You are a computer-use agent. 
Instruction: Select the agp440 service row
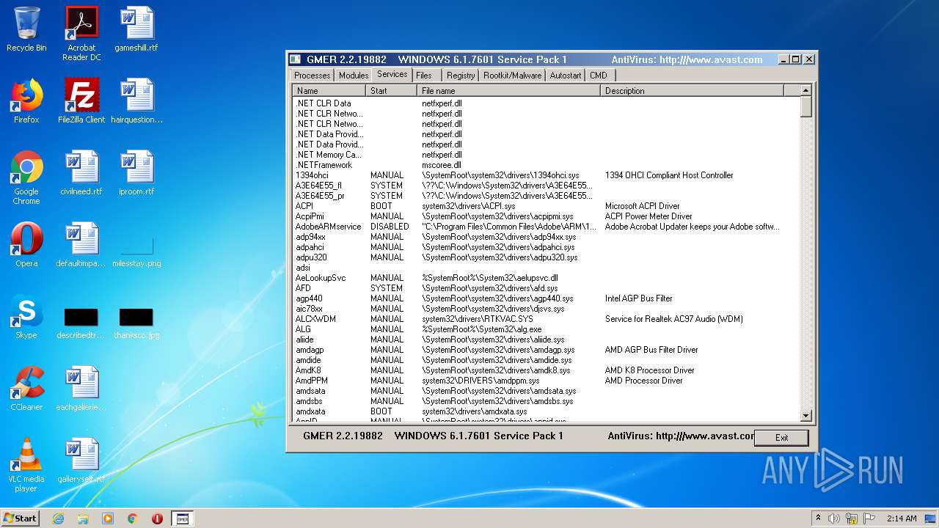tap(546, 298)
